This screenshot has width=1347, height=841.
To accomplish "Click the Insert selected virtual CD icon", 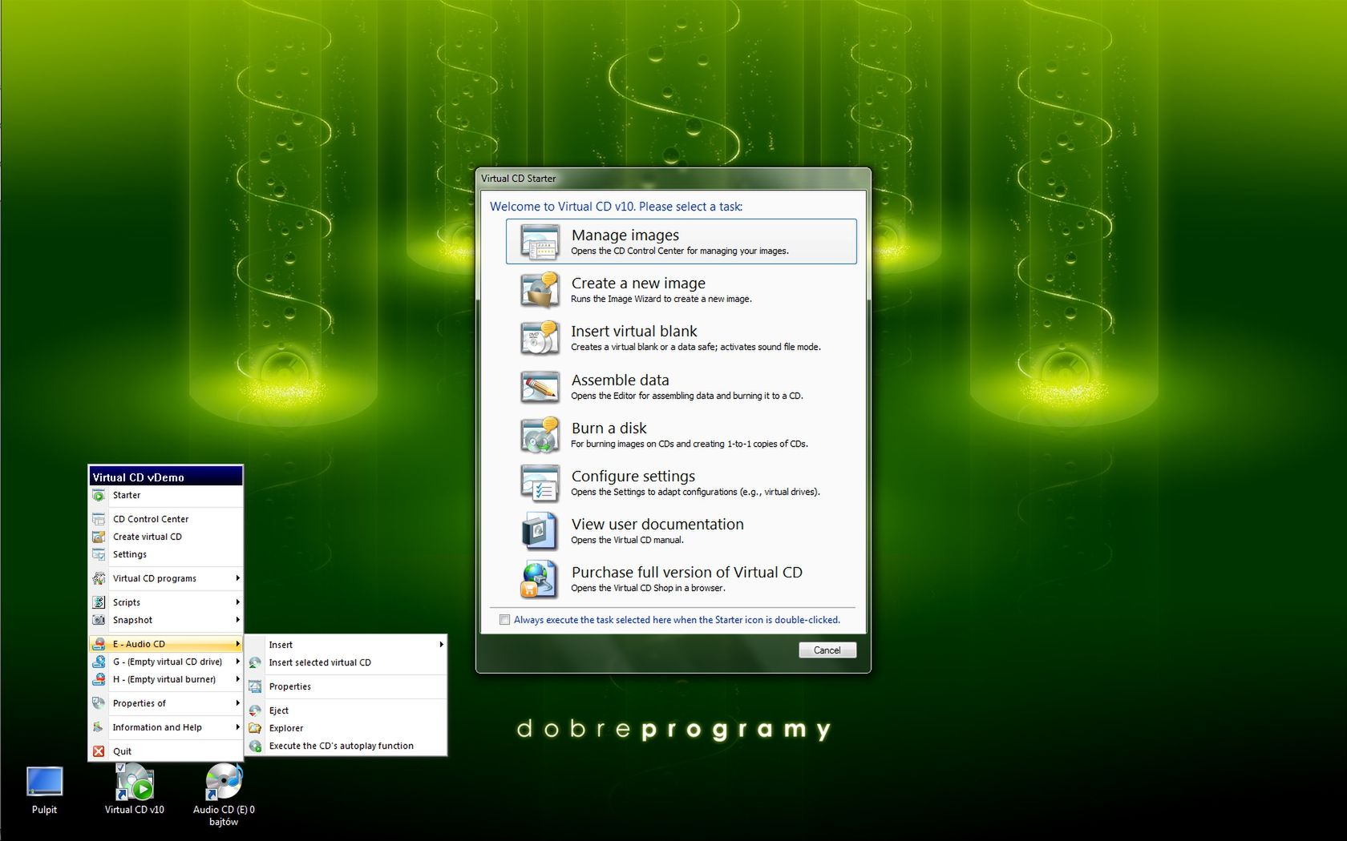I will click(x=255, y=662).
